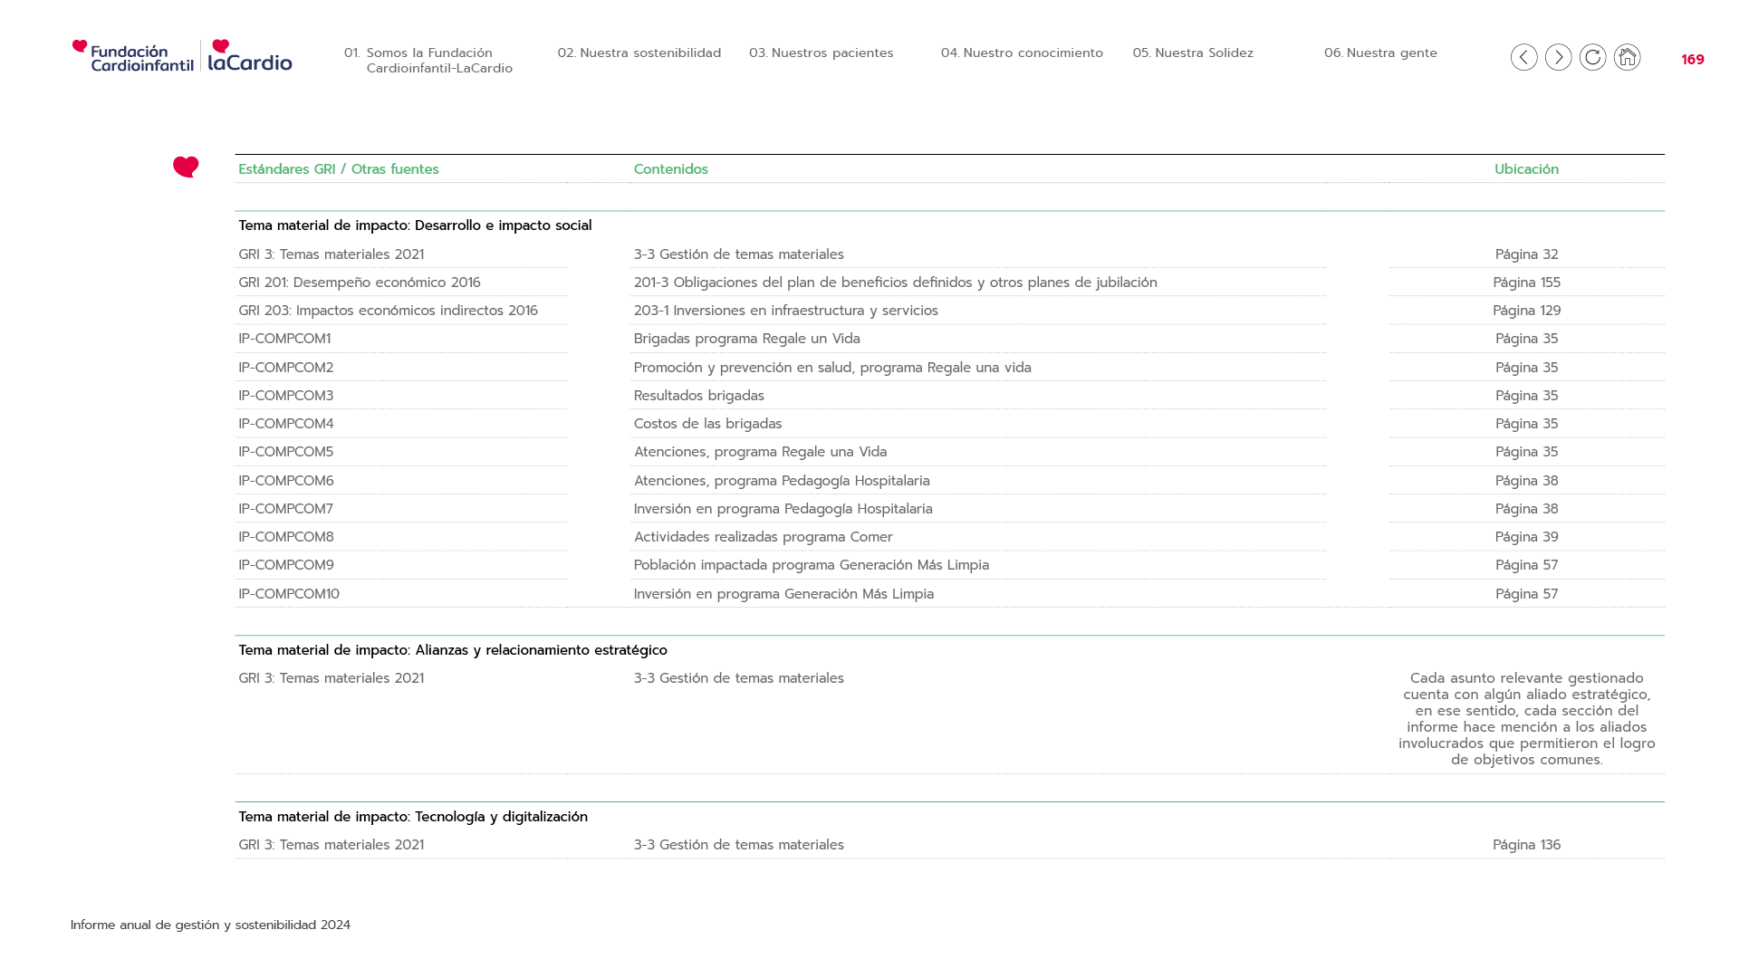
Task: Click 'GRI 203: Impactos económicos indirectos 2016'
Action: (388, 311)
